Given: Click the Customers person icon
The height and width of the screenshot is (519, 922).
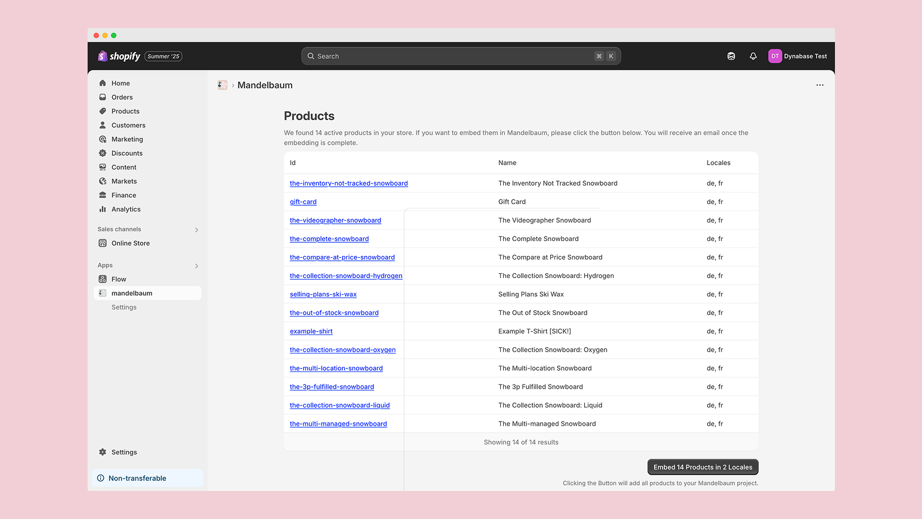Looking at the screenshot, I should tap(103, 125).
